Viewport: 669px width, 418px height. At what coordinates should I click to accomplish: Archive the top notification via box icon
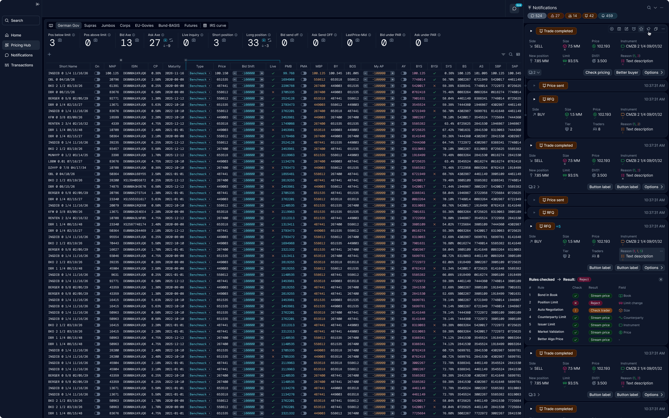pyautogui.click(x=619, y=29)
